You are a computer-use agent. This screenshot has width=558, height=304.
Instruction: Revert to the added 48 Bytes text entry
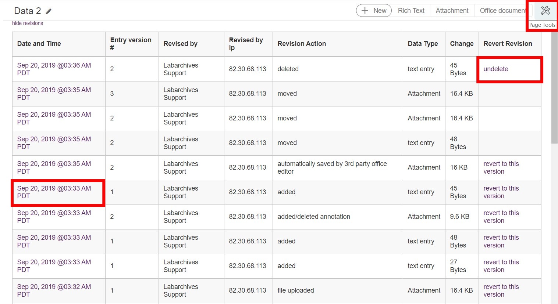click(501, 241)
